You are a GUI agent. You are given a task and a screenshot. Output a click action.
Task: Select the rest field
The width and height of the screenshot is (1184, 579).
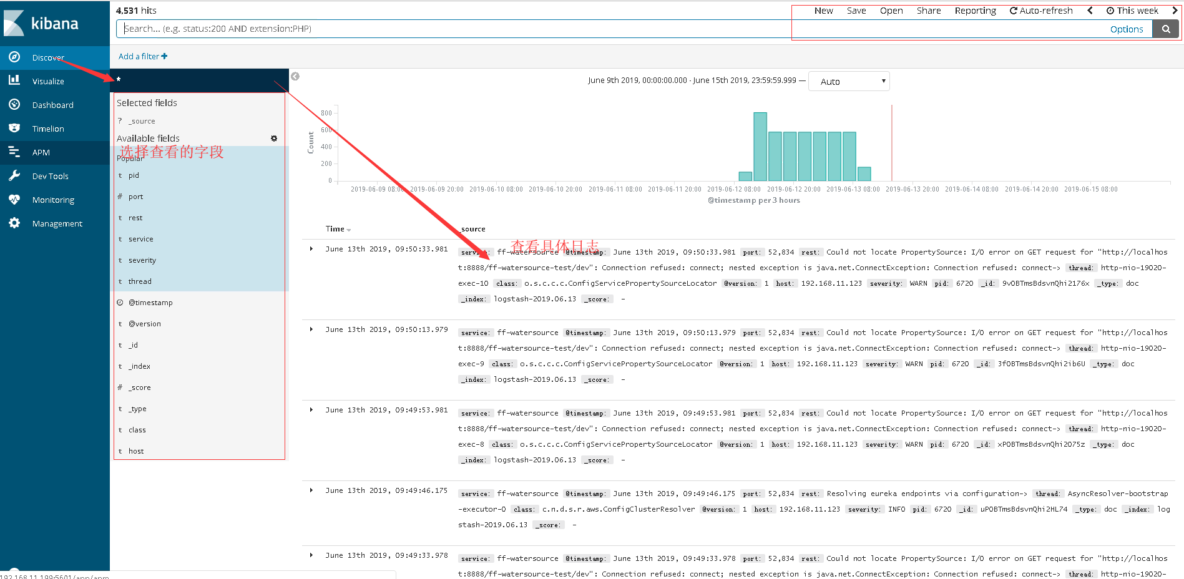click(x=135, y=218)
